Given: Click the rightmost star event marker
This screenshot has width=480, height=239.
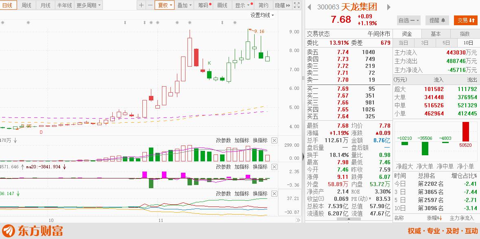Looking at the screenshot, I should pyautogui.click(x=235, y=22).
